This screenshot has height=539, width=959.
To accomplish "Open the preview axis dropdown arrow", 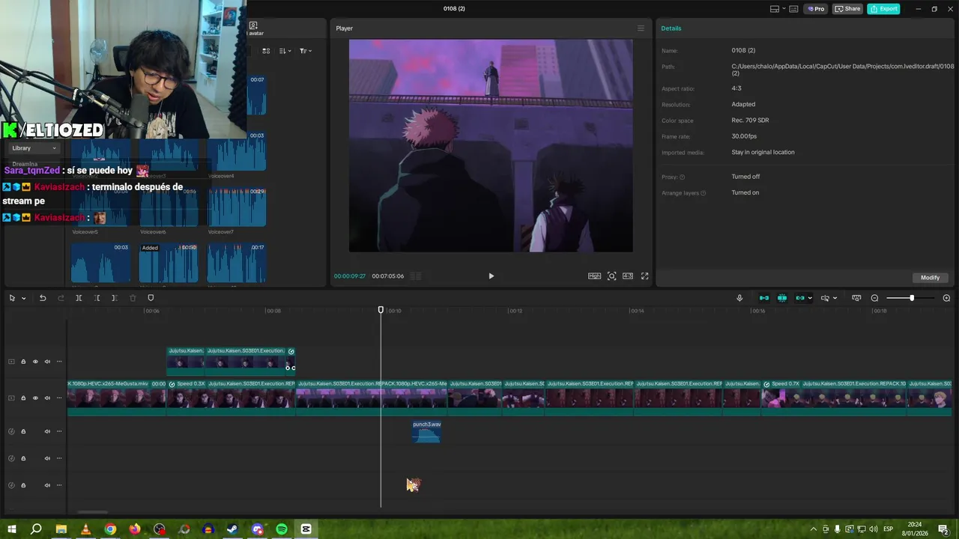I will (835, 298).
